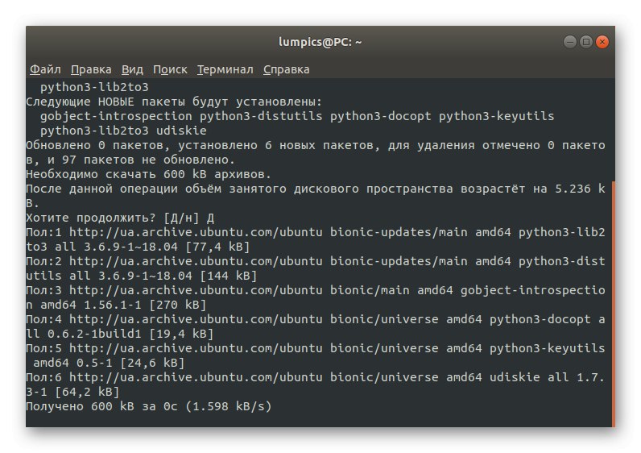
Task: Open the Поиск menu
Action: coord(170,69)
